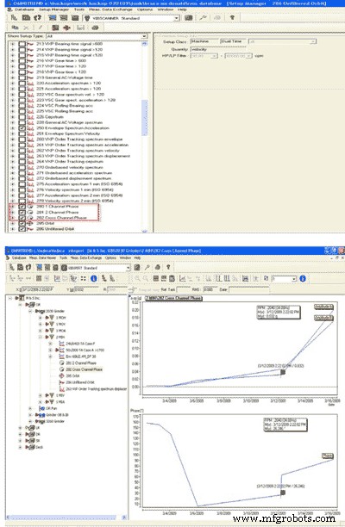Open the Setup Manager menu
This screenshot has height=527, width=345.
pyautogui.click(x=53, y=9)
